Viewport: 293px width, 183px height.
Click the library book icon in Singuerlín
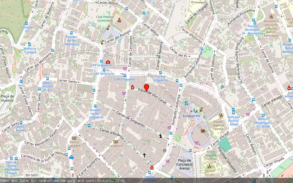coord(203,131)
